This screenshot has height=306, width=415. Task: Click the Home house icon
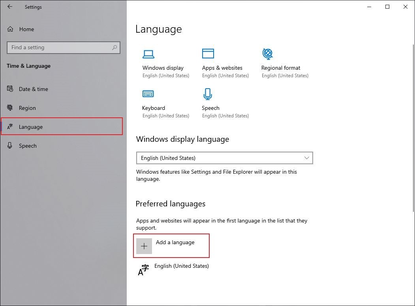[10, 29]
